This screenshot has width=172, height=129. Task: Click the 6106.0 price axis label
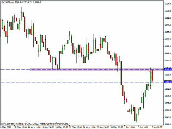pos(168,89)
